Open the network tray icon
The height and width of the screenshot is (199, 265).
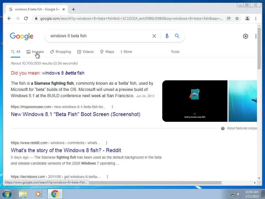click(233, 194)
